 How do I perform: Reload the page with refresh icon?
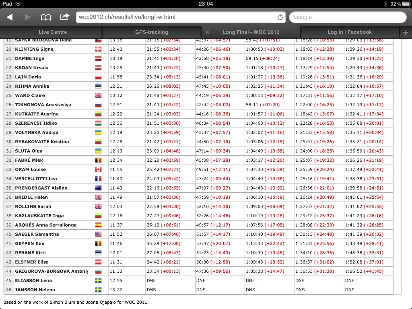click(x=280, y=17)
